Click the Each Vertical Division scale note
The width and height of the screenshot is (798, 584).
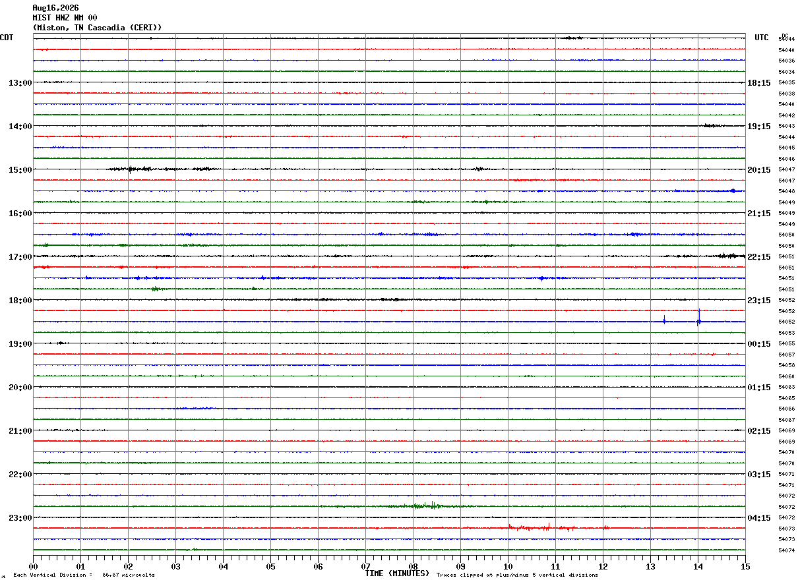coord(84,575)
